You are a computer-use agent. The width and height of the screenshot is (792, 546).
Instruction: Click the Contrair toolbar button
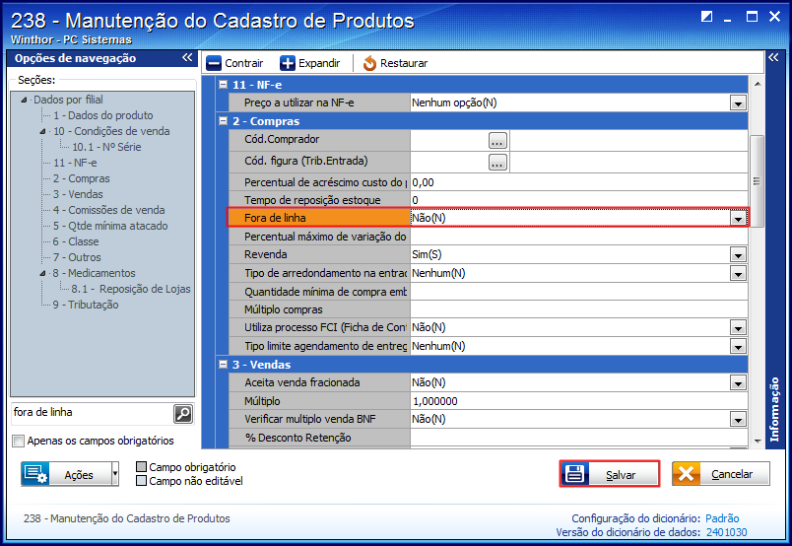coord(234,63)
